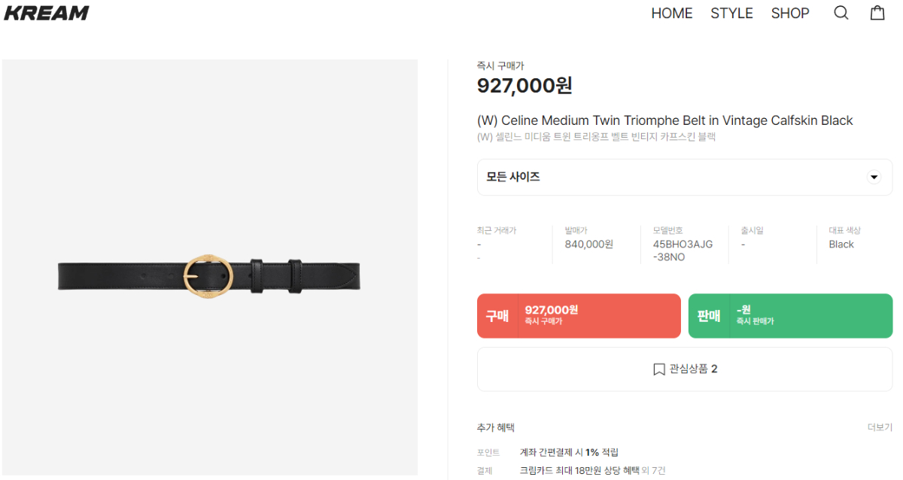Click the model number 45BHO3AJG-38NO
This screenshot has width=903, height=480.
point(683,251)
